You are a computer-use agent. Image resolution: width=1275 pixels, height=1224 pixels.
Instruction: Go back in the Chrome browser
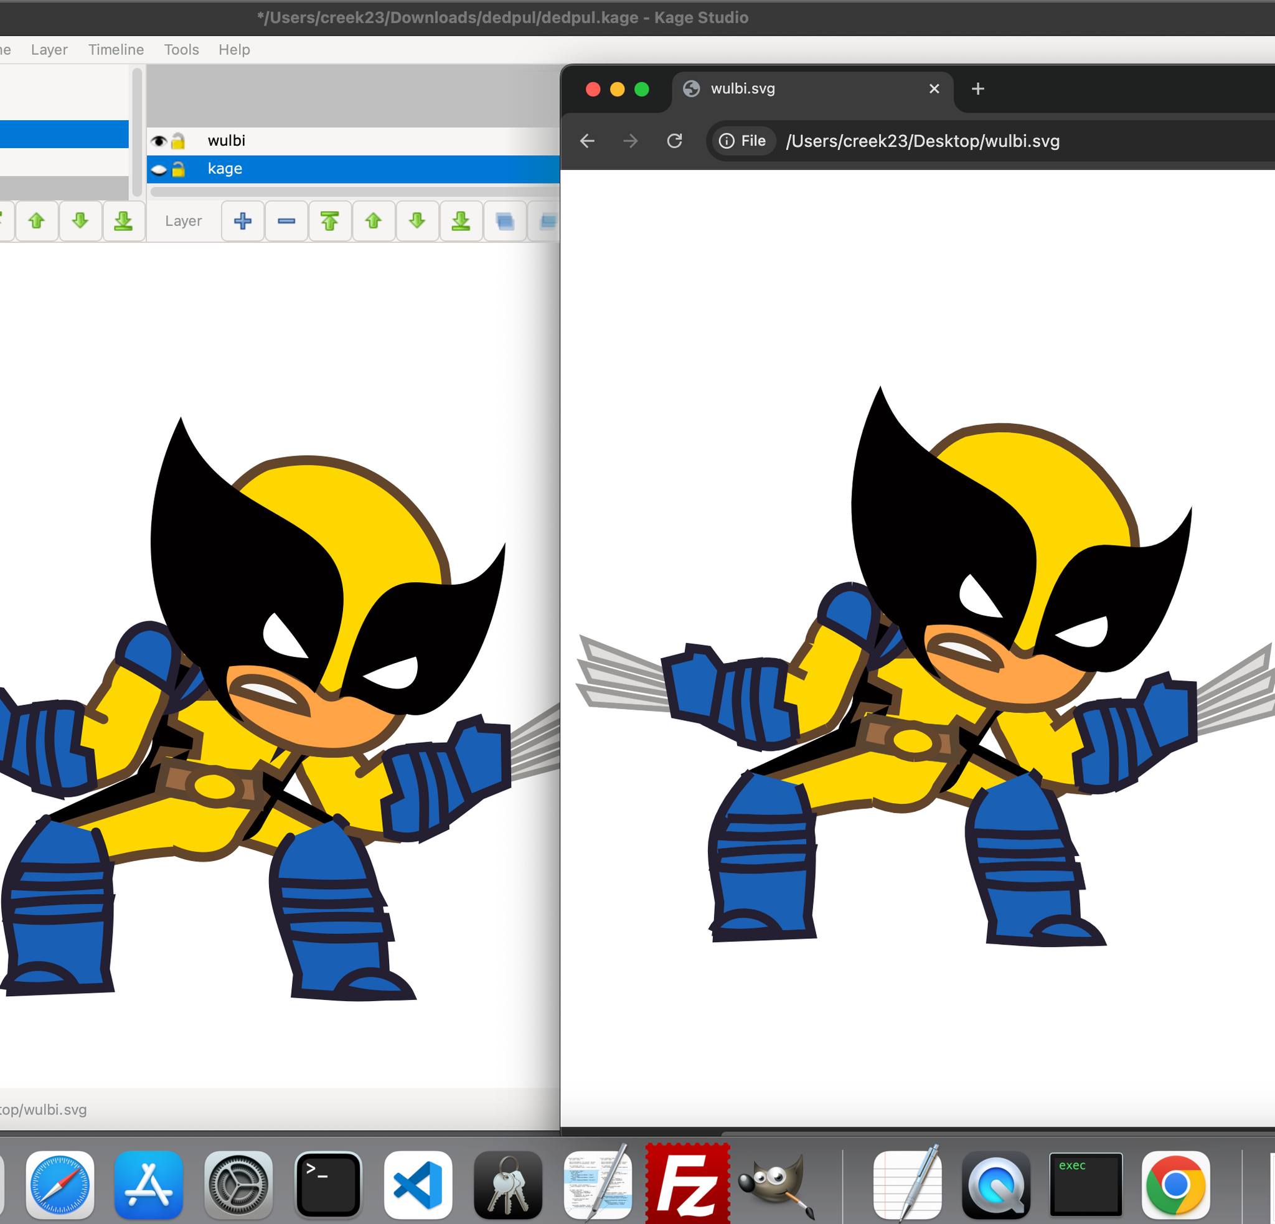point(588,141)
